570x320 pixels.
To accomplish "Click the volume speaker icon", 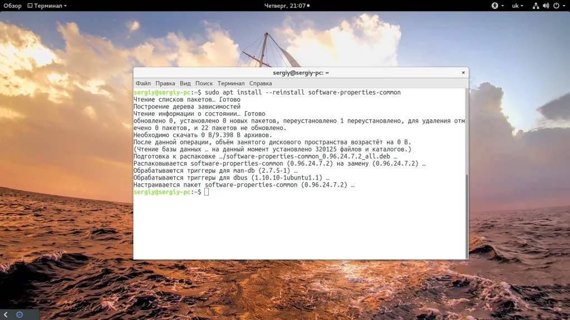I will tap(546, 6).
